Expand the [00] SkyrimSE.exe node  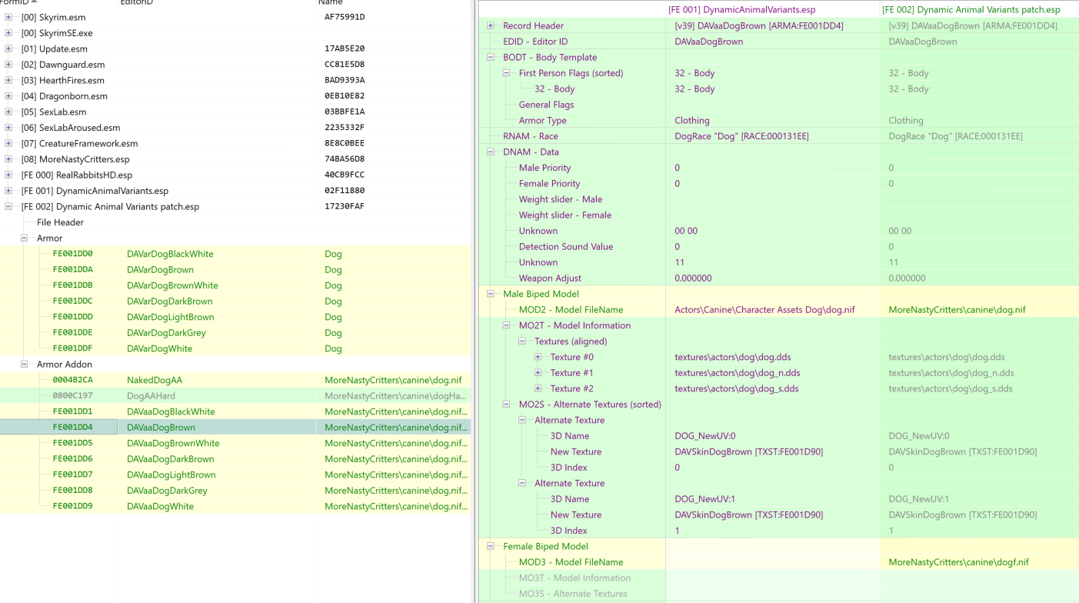(x=8, y=33)
